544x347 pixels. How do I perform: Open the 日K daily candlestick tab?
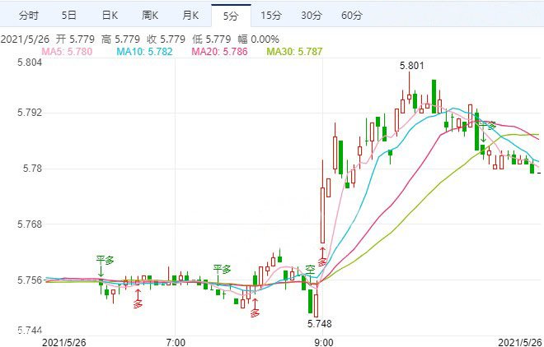110,16
